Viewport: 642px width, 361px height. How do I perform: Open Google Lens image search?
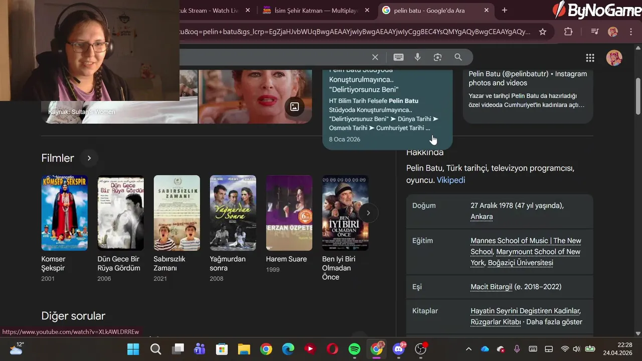click(x=437, y=57)
